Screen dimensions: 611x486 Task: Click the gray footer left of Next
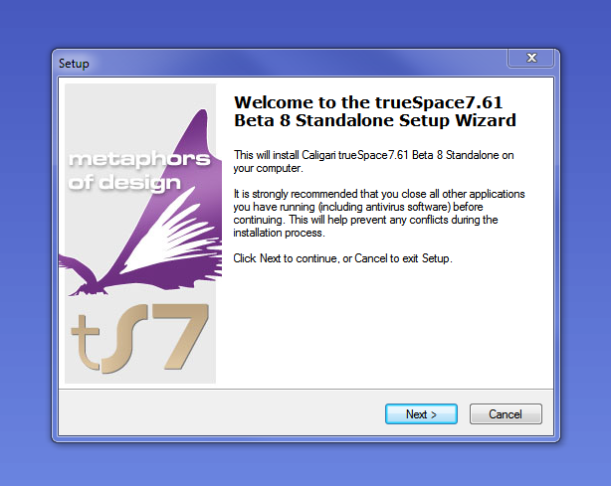click(220, 413)
